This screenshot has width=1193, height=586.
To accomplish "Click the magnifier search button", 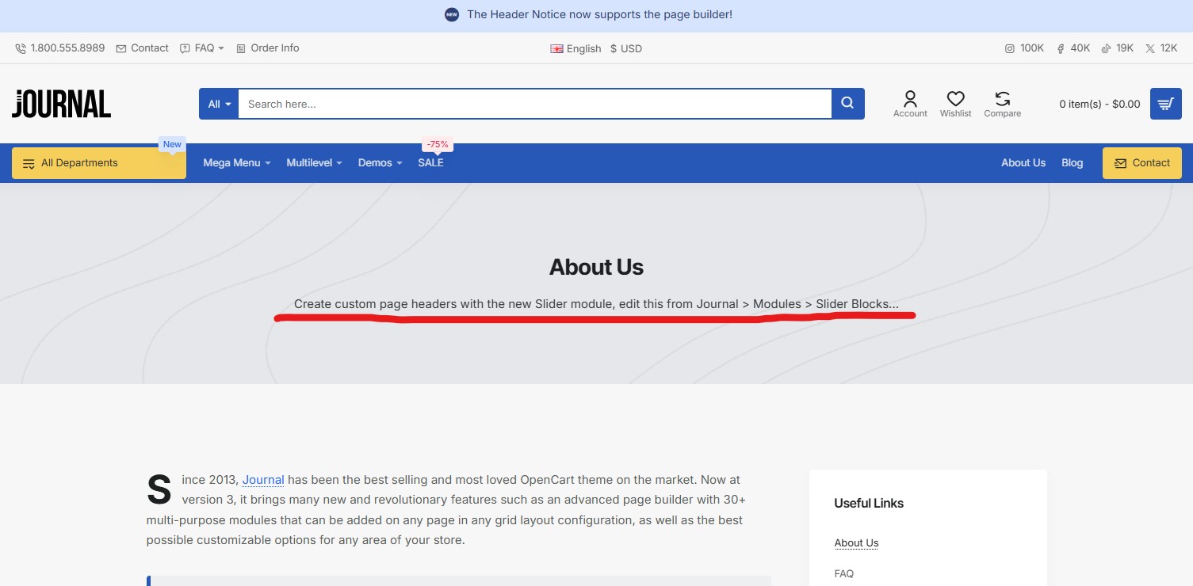I will click(x=848, y=104).
